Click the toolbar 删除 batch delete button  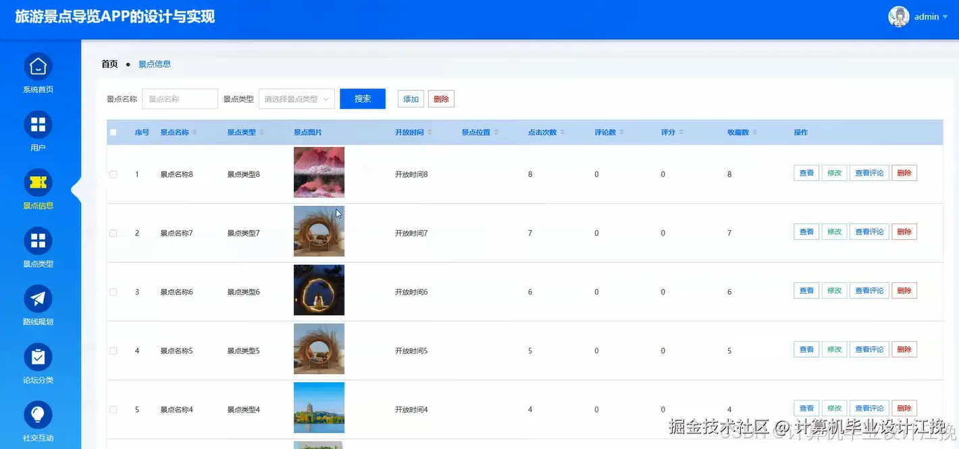click(441, 99)
